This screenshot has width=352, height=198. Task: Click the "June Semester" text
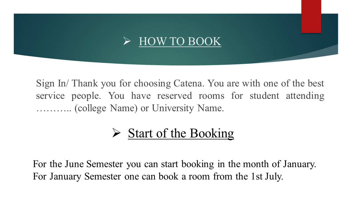click(94, 164)
